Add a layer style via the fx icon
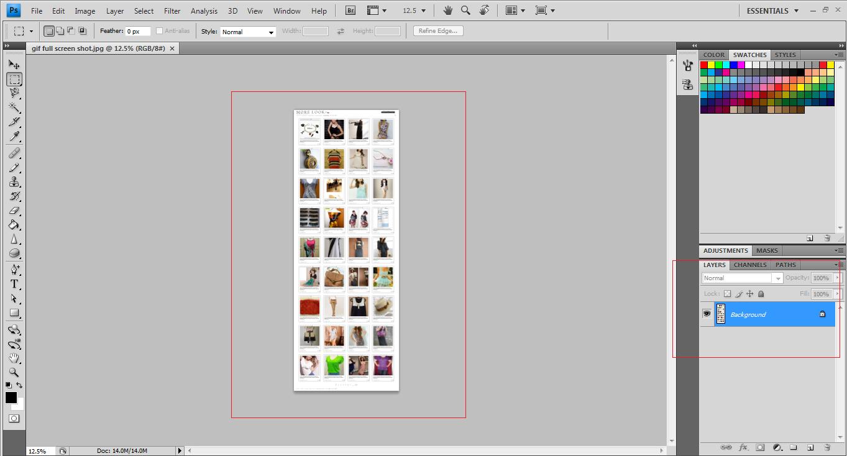The height and width of the screenshot is (456, 847). [743, 447]
